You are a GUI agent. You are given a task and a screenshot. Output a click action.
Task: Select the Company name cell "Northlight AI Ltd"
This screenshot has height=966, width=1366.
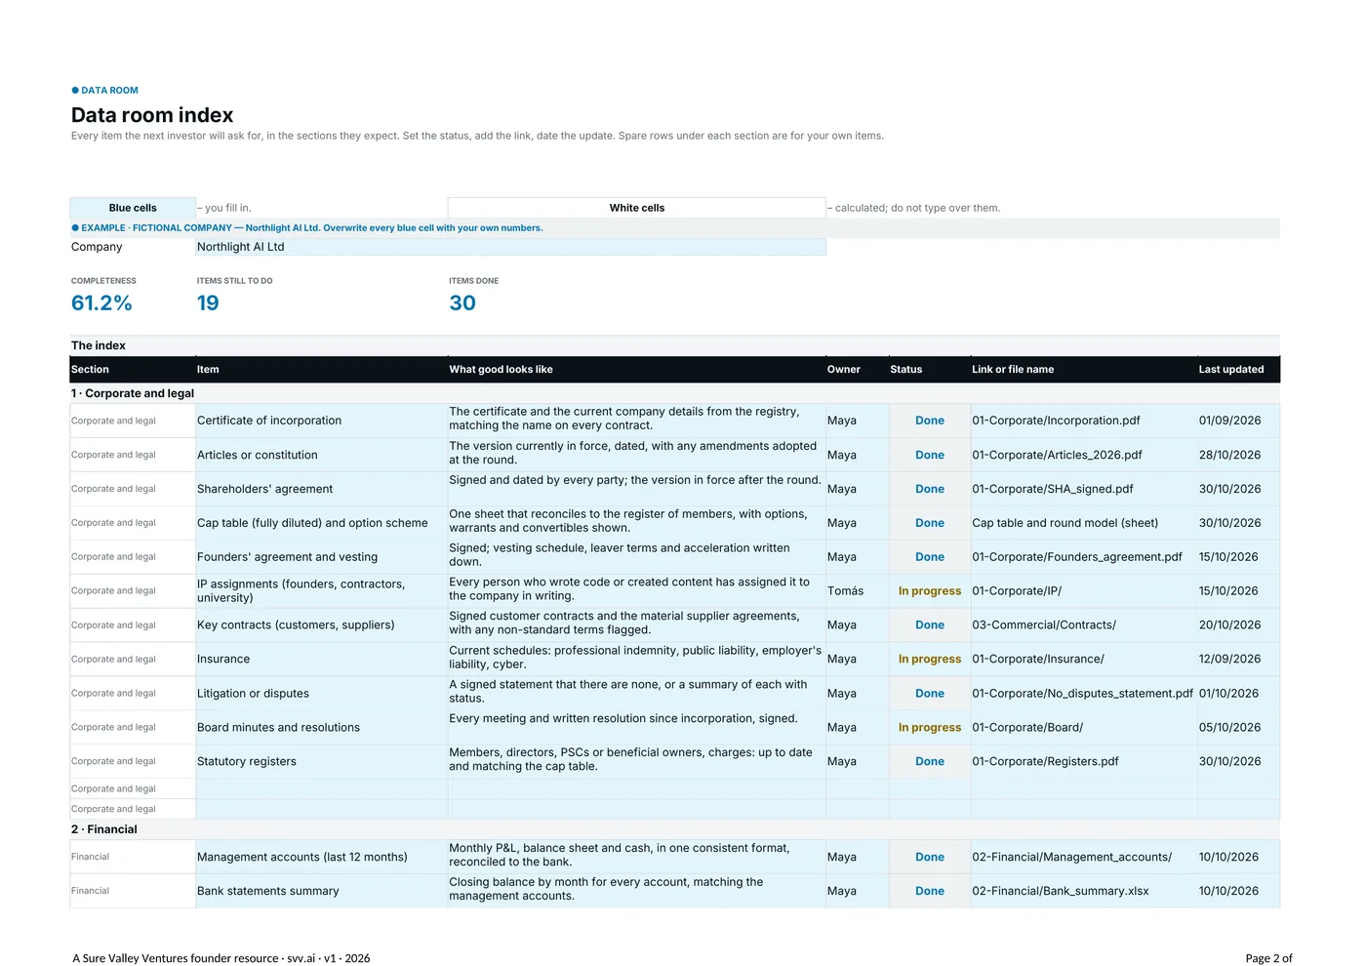point(510,247)
